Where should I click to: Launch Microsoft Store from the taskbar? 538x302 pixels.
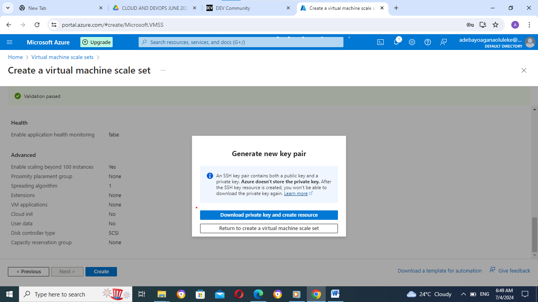pyautogui.click(x=200, y=294)
